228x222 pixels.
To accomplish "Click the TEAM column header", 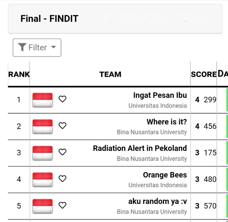I will (x=110, y=74).
